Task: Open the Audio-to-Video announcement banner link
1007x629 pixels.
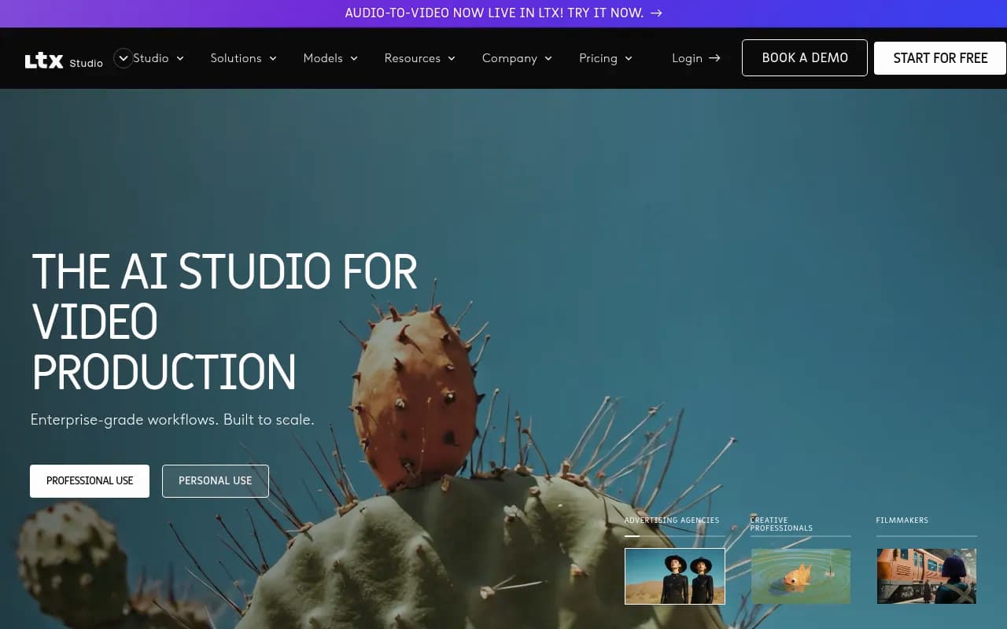Action: (496, 13)
